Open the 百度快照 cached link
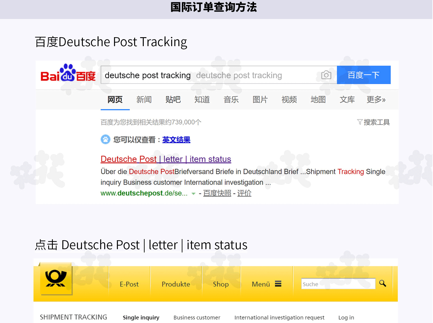Viewport: 433px width, 323px height. (x=217, y=193)
